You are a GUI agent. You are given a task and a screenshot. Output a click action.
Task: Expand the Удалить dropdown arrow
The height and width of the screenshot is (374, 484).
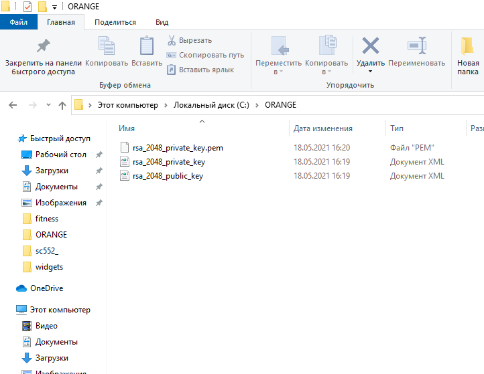[x=371, y=72]
